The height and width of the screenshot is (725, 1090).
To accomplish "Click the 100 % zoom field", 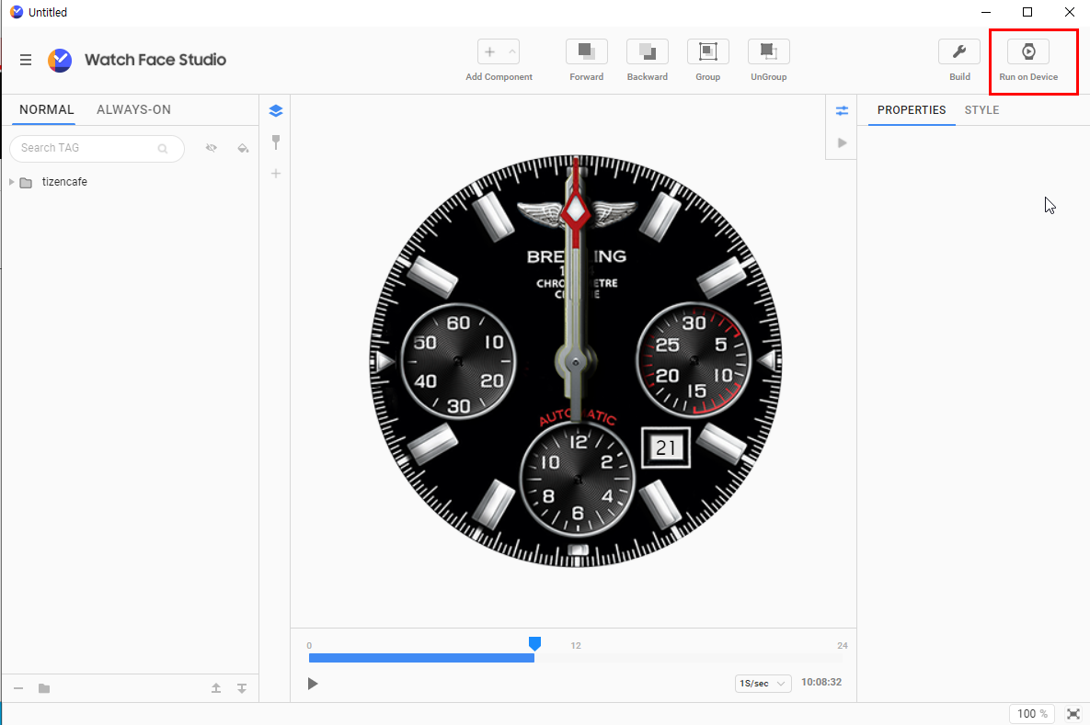I will point(1032,714).
